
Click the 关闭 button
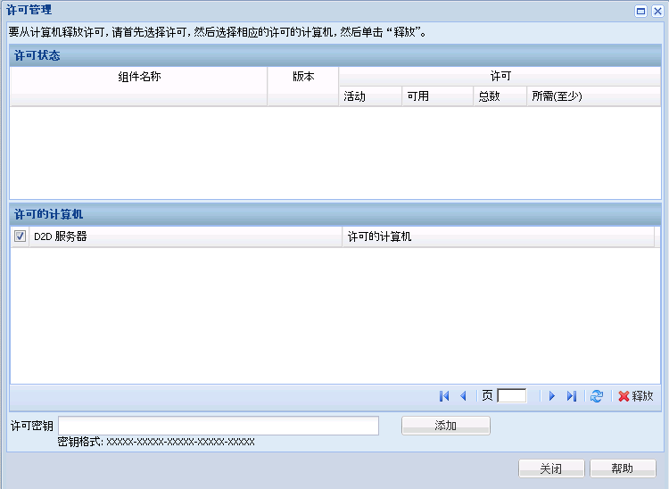551,468
